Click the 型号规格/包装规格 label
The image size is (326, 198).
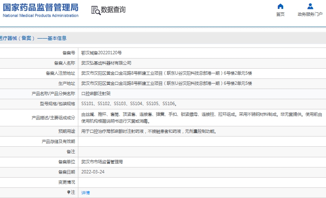[58, 104]
